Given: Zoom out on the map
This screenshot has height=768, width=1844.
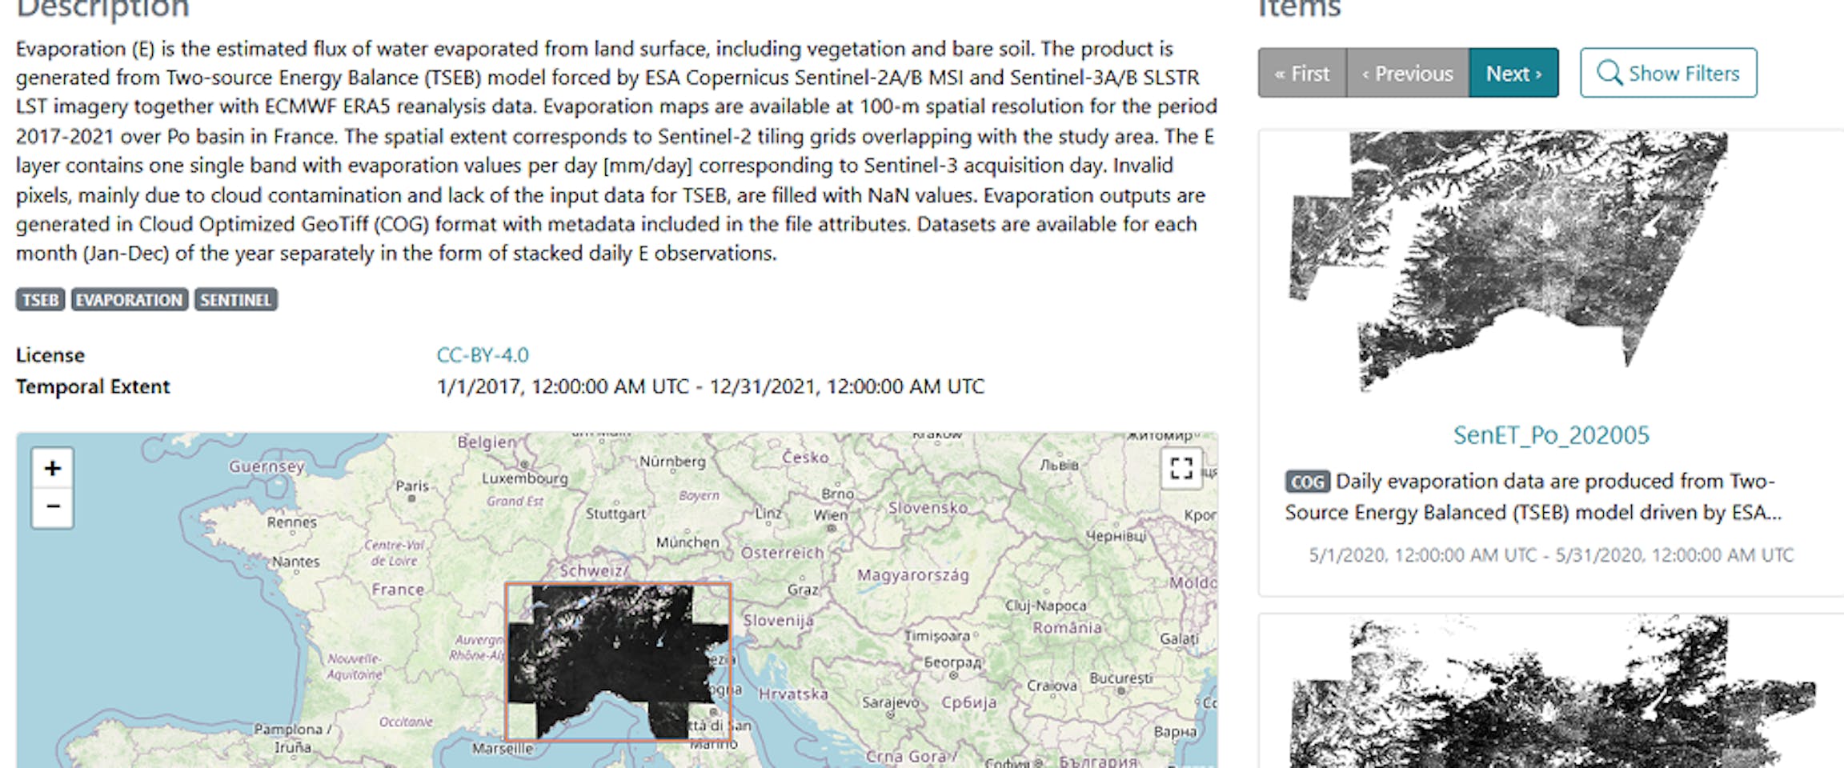Looking at the screenshot, I should (x=53, y=507).
